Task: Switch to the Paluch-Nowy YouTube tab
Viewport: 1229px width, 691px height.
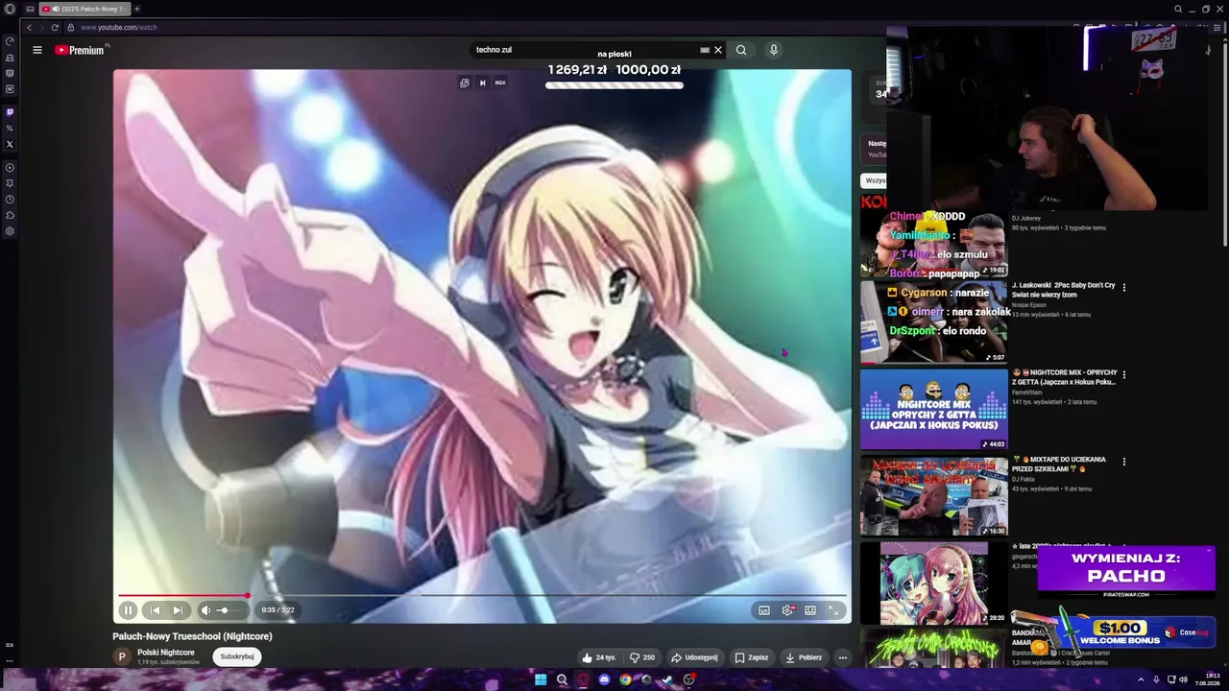Action: click(84, 9)
